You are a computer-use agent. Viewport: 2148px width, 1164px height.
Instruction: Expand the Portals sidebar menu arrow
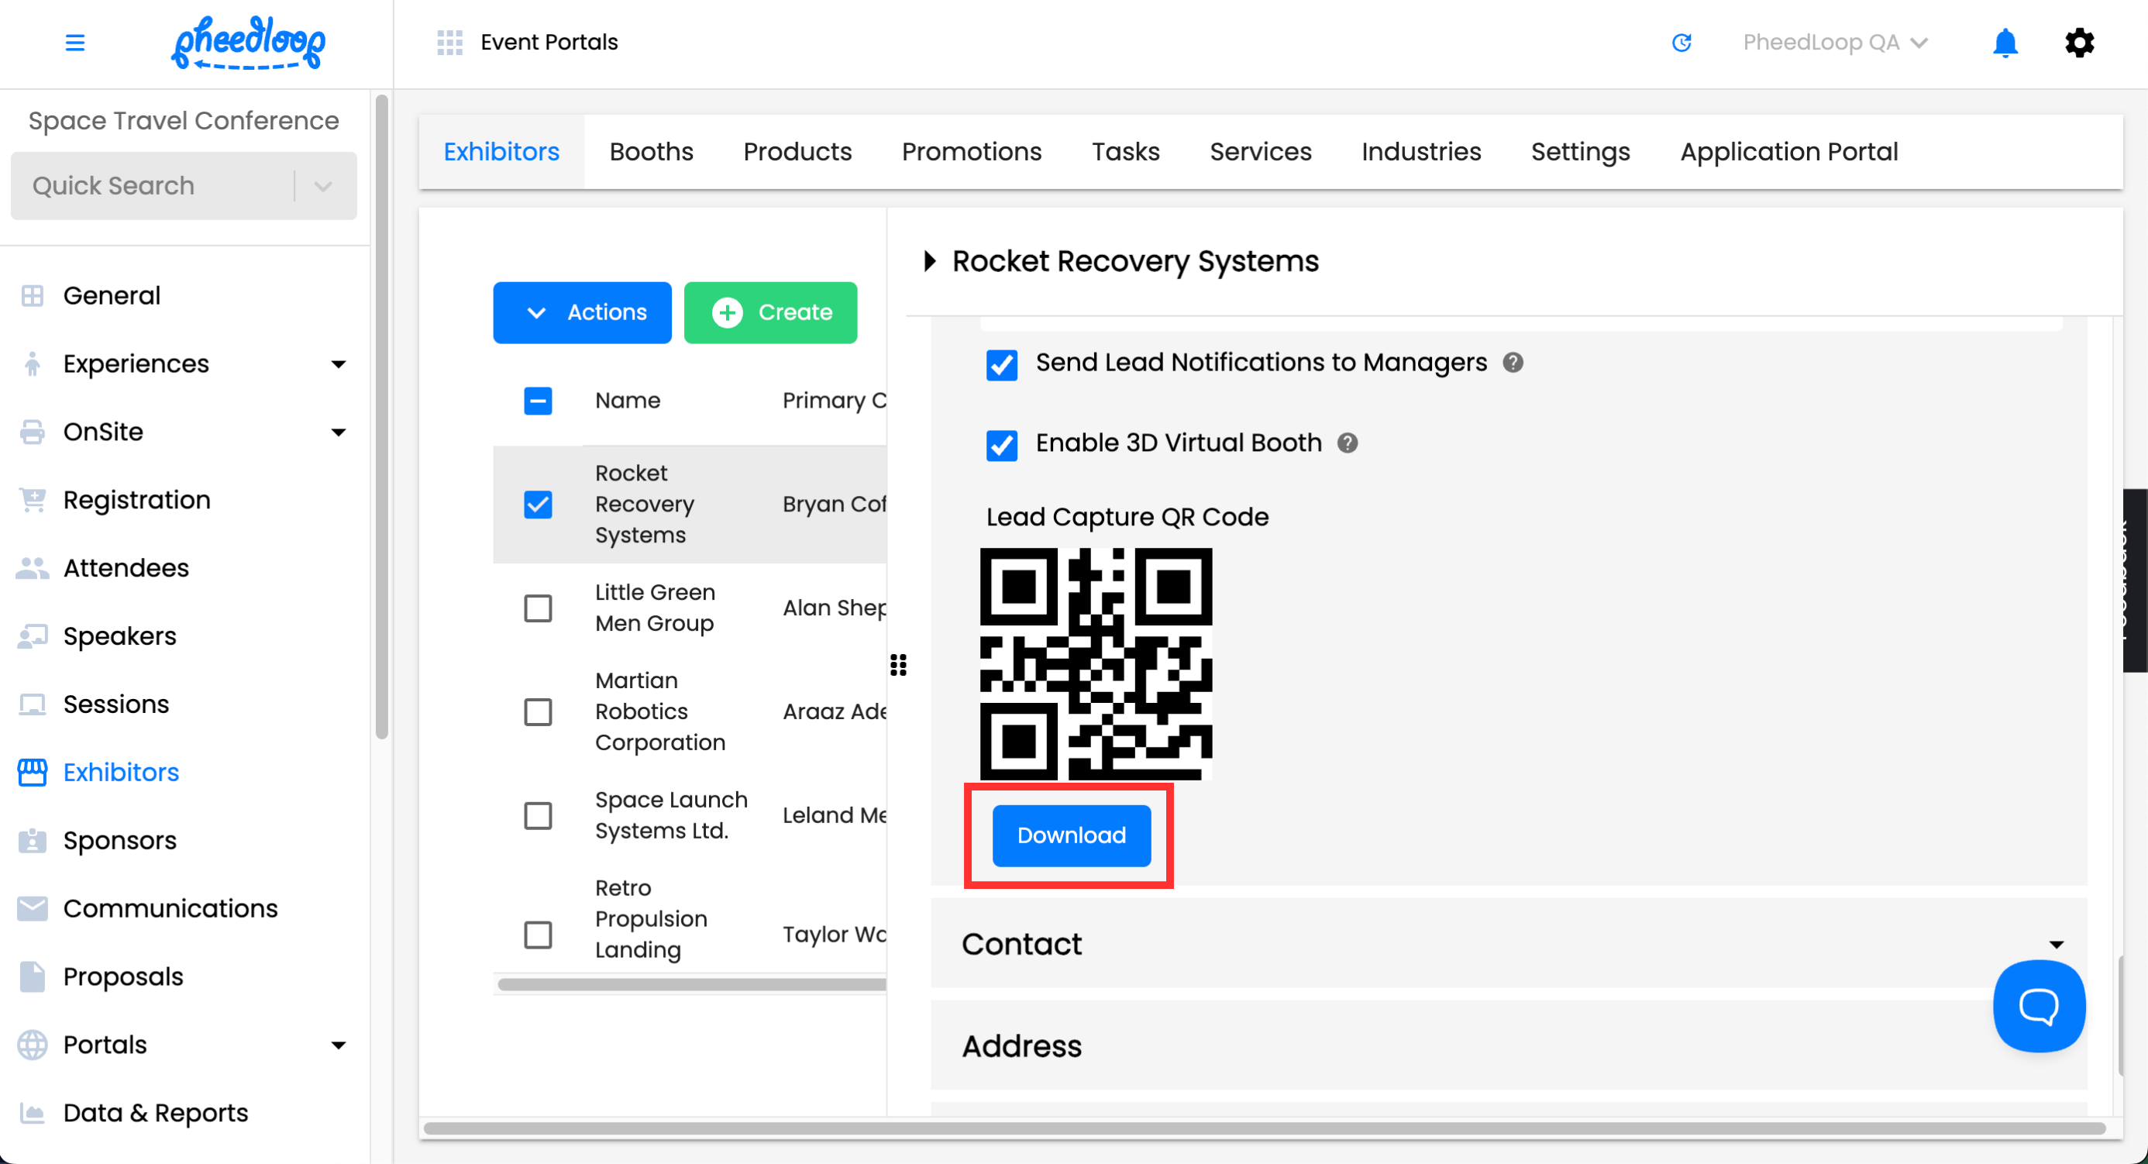tap(339, 1045)
